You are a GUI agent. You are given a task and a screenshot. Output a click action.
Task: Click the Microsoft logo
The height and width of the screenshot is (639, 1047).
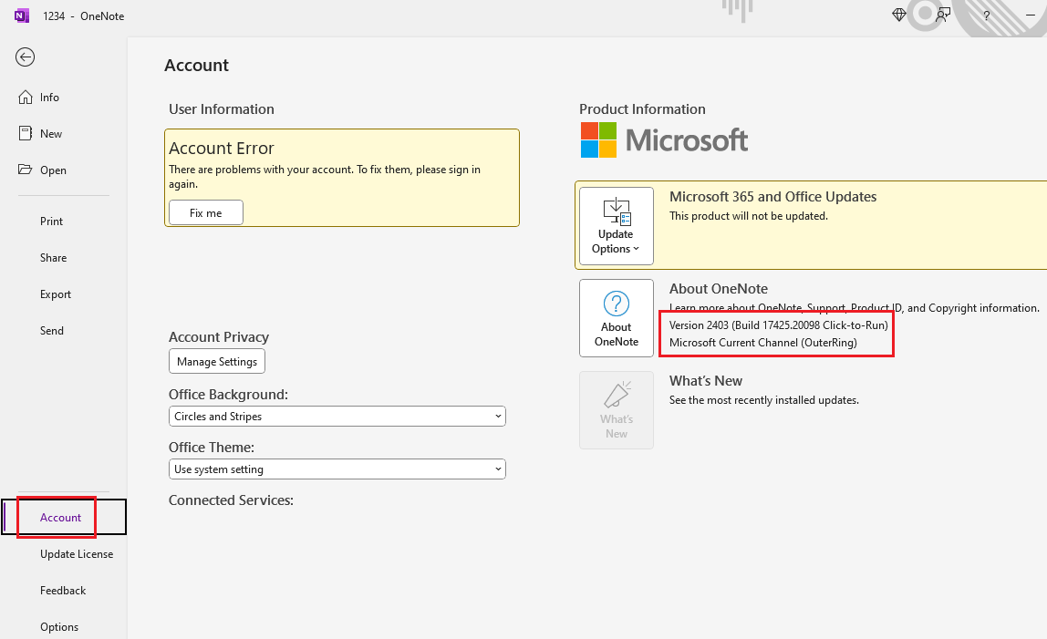pos(664,140)
